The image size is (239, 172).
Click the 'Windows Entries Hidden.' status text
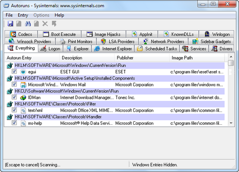[x=154, y=165]
